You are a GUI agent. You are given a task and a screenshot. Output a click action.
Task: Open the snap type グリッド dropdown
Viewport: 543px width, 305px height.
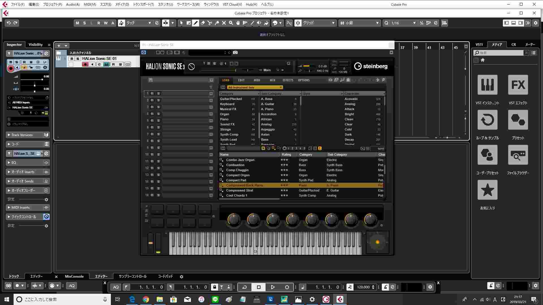click(319, 23)
